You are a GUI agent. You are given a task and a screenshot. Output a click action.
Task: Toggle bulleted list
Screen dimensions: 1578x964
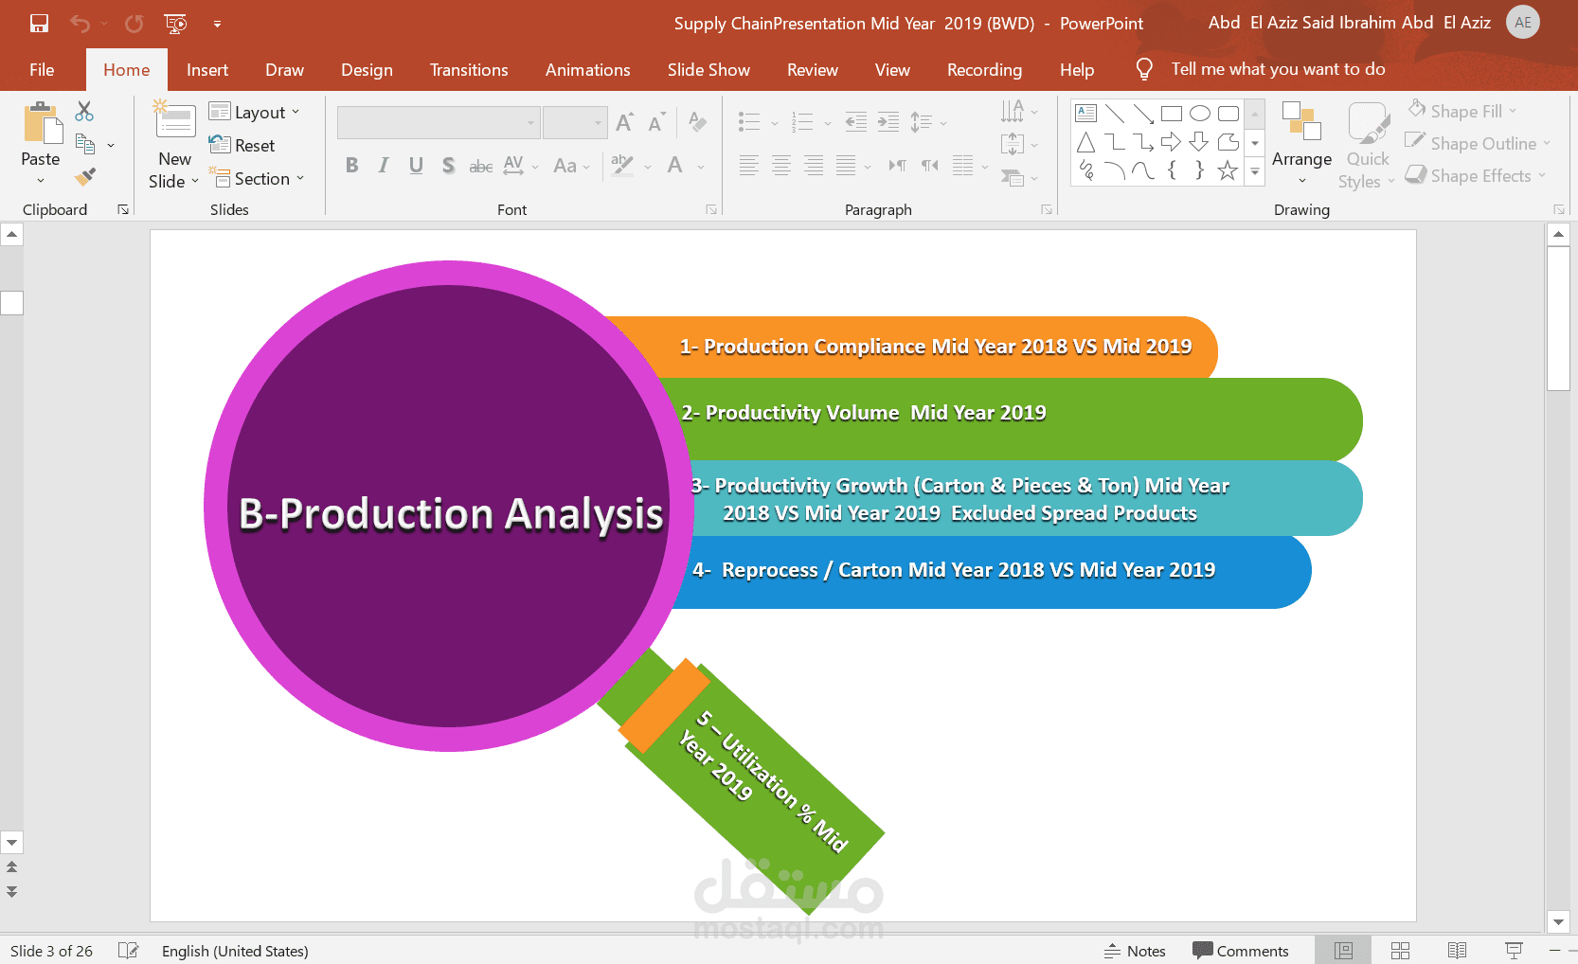click(749, 122)
